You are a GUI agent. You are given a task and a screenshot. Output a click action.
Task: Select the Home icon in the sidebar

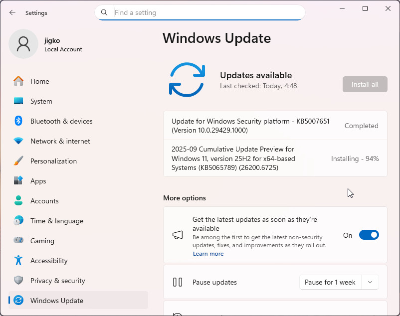18,81
